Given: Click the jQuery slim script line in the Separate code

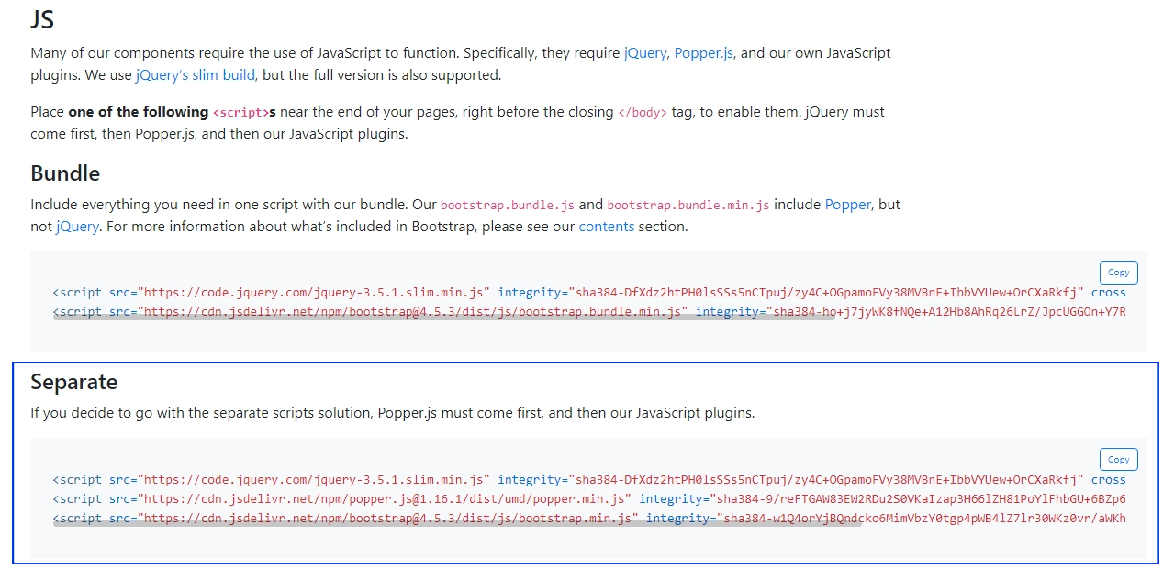Looking at the screenshot, I should pos(589,480).
